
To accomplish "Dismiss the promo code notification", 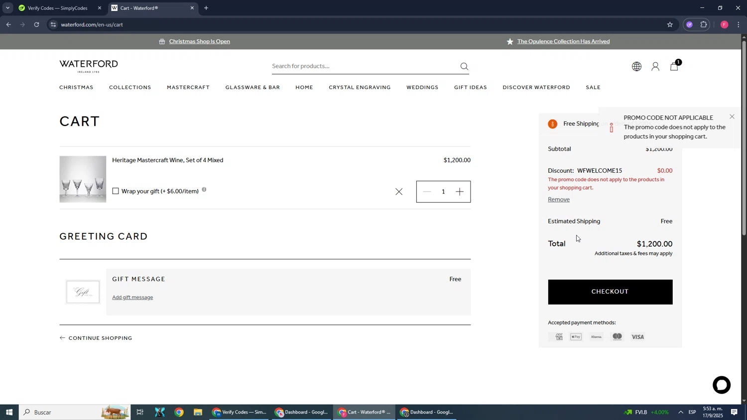I will click(x=732, y=116).
